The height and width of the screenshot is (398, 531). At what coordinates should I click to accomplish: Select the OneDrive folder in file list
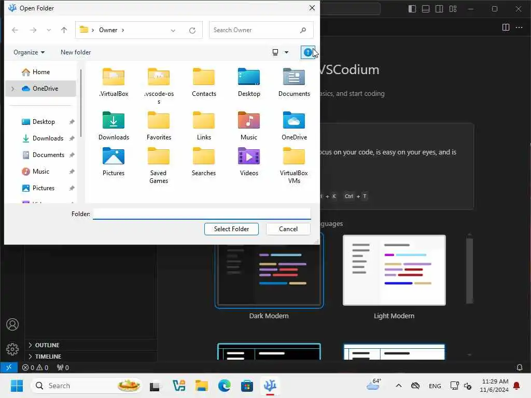tap(294, 125)
